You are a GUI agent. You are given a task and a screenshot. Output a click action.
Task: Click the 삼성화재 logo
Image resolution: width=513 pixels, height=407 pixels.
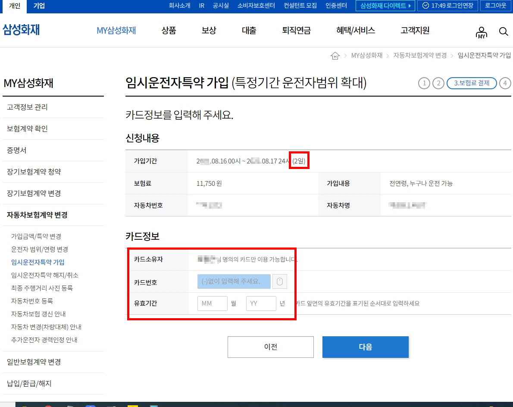pyautogui.click(x=21, y=30)
